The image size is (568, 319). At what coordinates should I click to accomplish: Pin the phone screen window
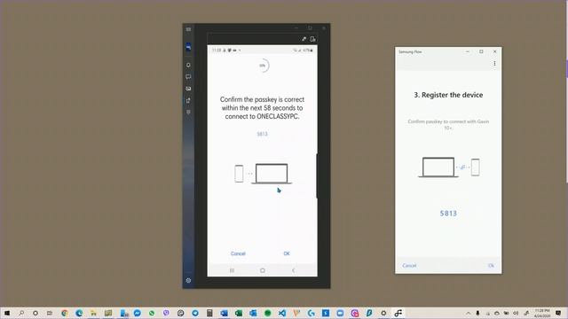pyautogui.click(x=304, y=39)
